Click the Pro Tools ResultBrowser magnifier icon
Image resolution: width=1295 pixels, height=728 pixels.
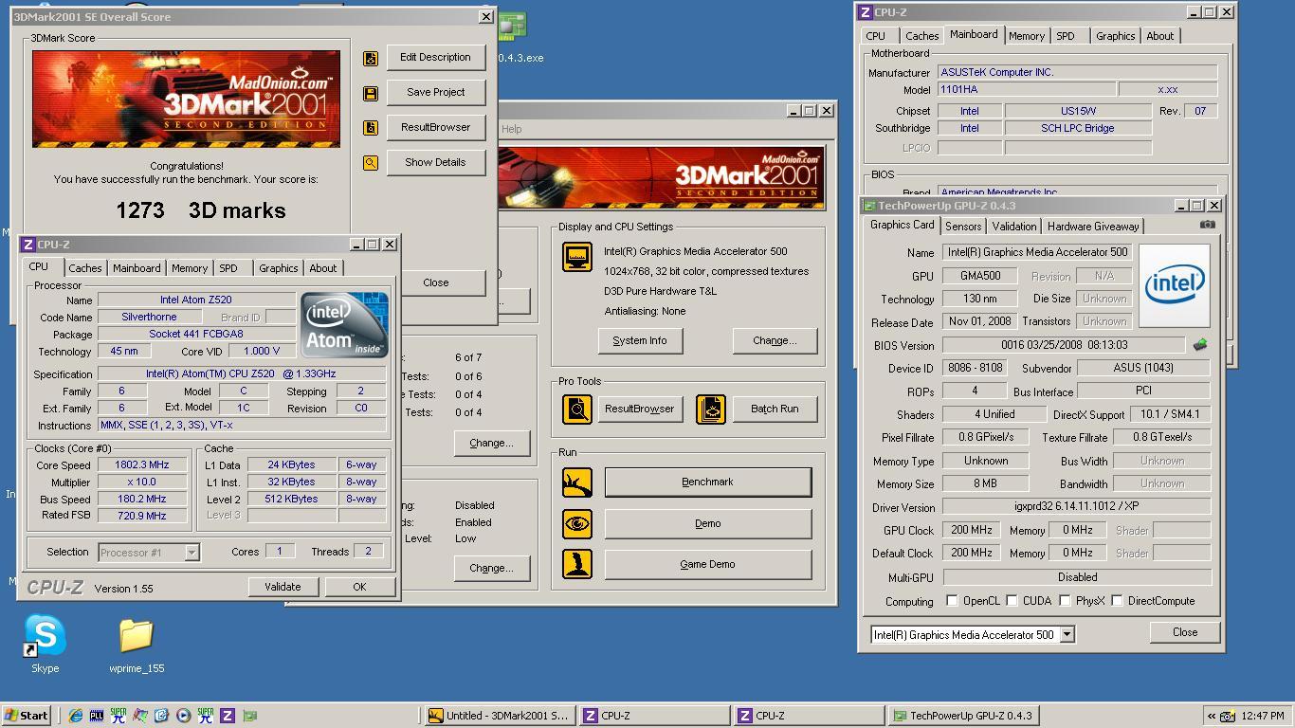(577, 409)
